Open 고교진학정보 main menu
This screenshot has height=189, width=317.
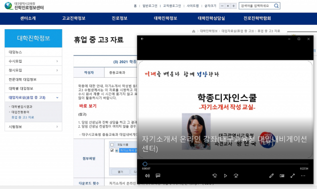click(74, 18)
